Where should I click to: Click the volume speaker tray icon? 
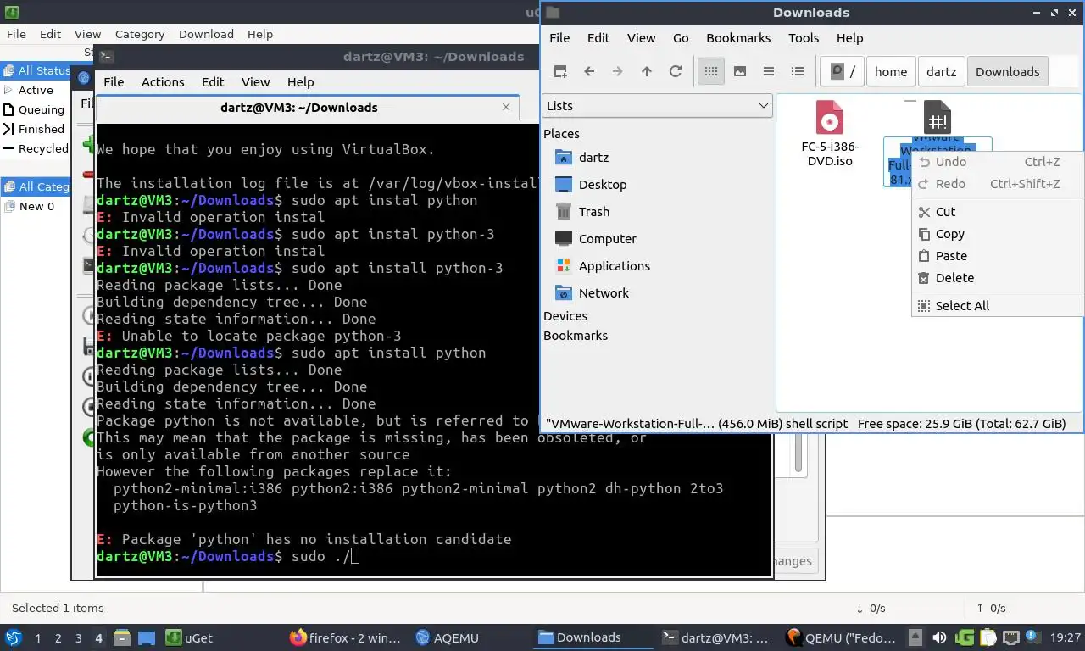(939, 637)
